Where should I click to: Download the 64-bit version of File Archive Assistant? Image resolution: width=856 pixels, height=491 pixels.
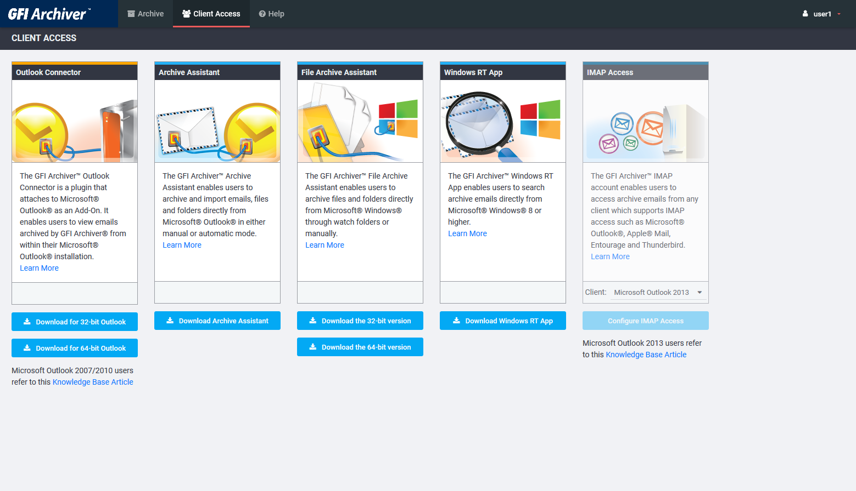(x=360, y=347)
